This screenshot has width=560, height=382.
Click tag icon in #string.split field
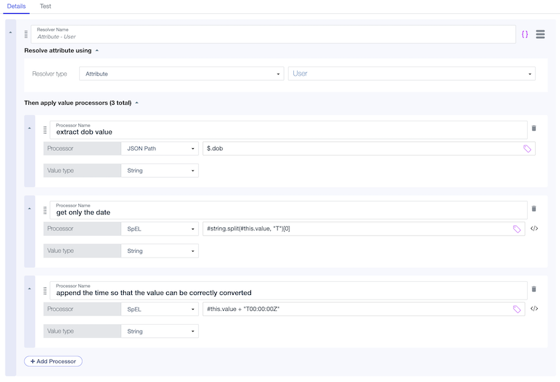pyautogui.click(x=517, y=229)
